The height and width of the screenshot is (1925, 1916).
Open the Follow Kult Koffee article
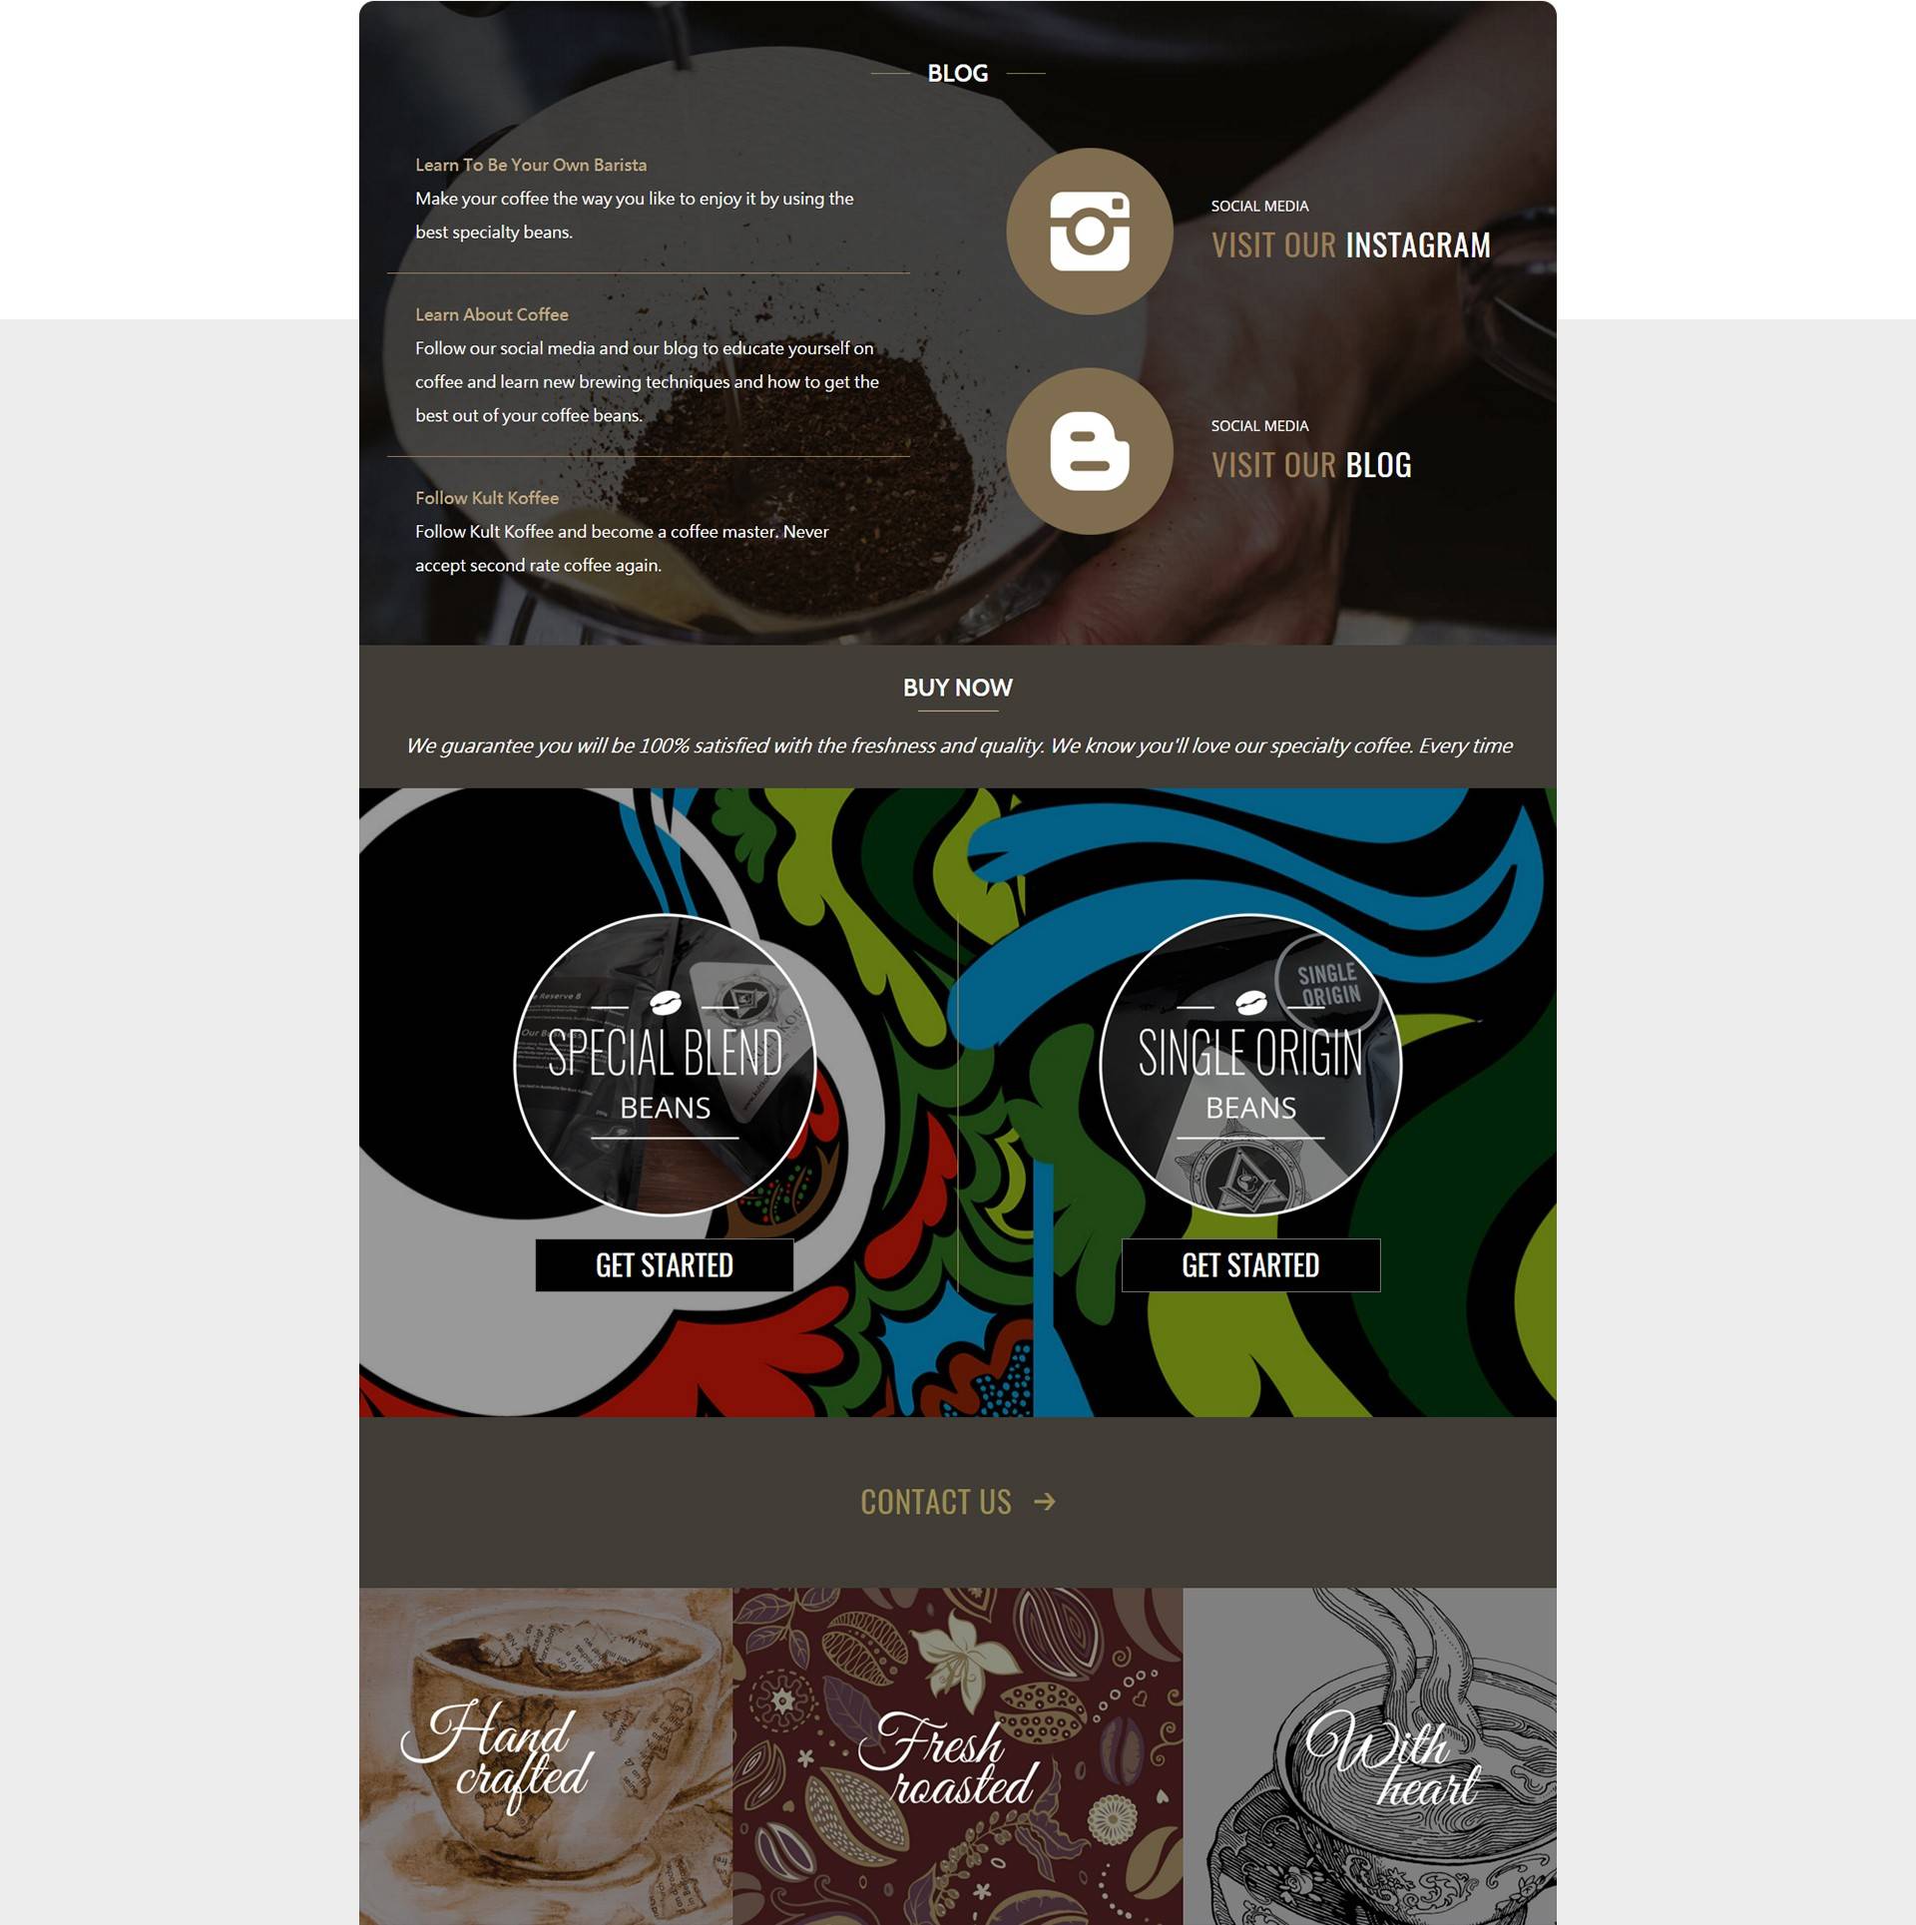coord(487,498)
